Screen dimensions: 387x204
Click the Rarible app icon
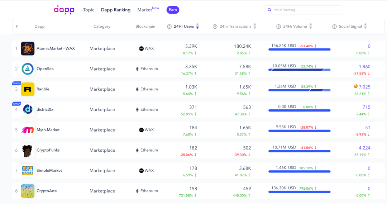28,89
